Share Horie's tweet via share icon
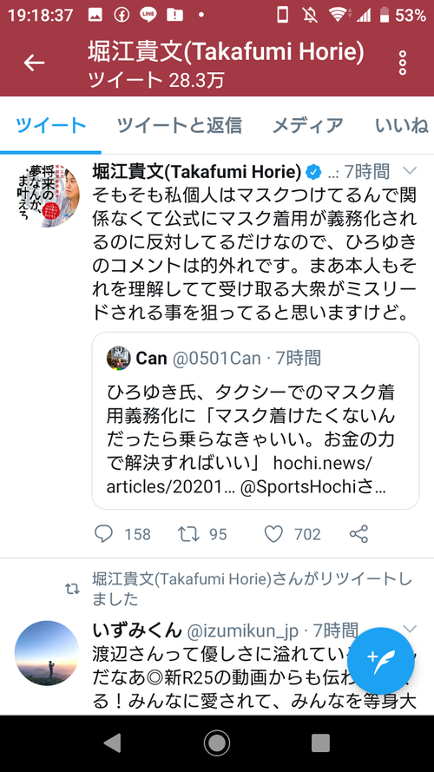 coord(358,534)
